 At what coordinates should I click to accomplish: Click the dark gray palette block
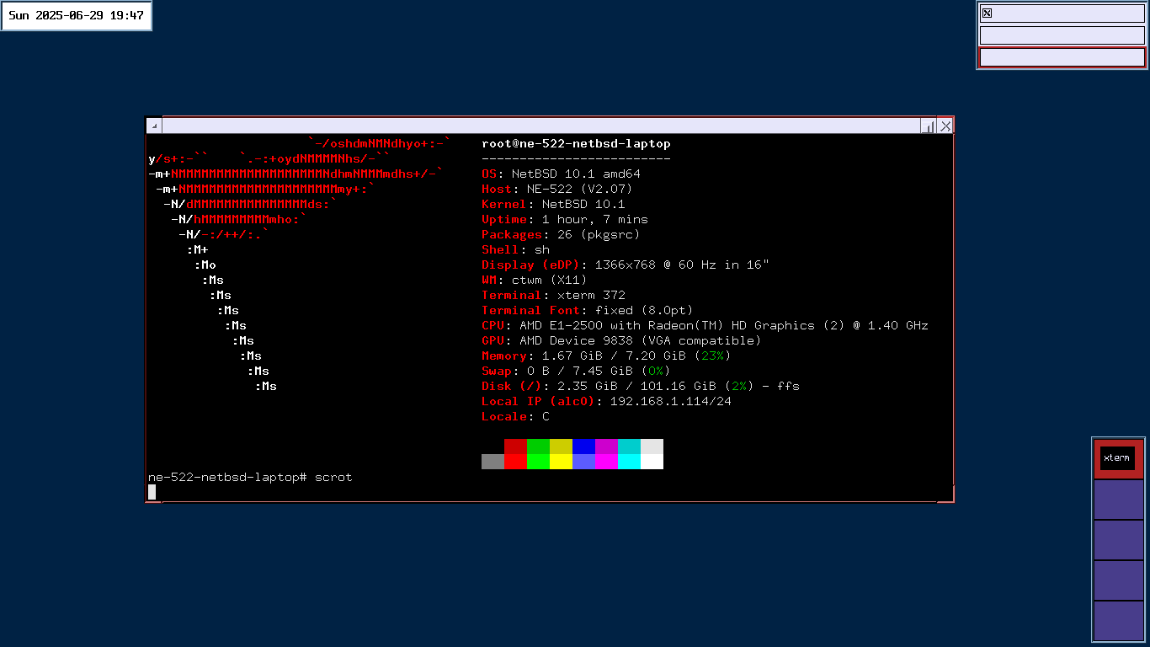pyautogui.click(x=492, y=462)
